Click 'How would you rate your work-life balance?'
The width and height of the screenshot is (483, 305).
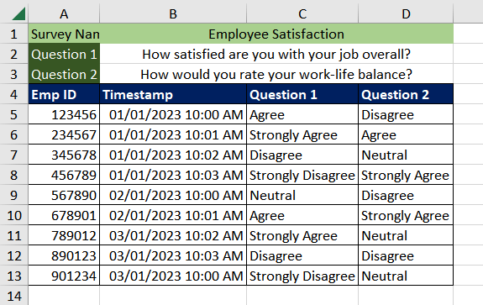(276, 74)
